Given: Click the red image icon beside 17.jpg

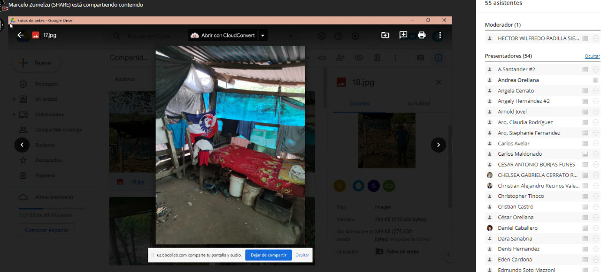Looking at the screenshot, I should (x=35, y=35).
